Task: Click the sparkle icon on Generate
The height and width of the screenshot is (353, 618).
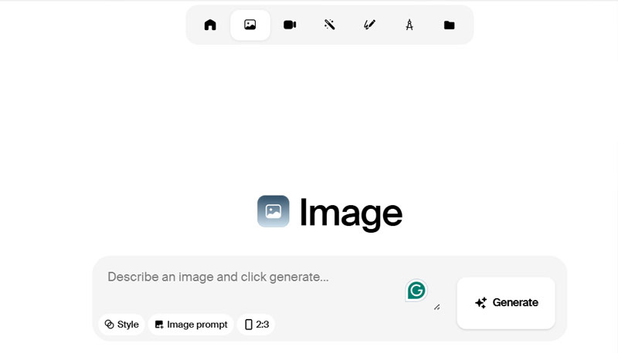Action: (x=480, y=303)
